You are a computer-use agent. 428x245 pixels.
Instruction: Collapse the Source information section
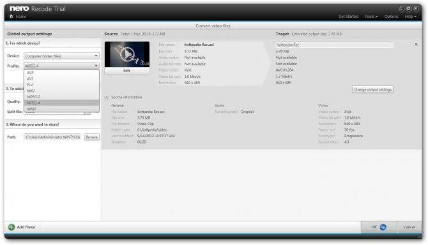pyautogui.click(x=107, y=97)
